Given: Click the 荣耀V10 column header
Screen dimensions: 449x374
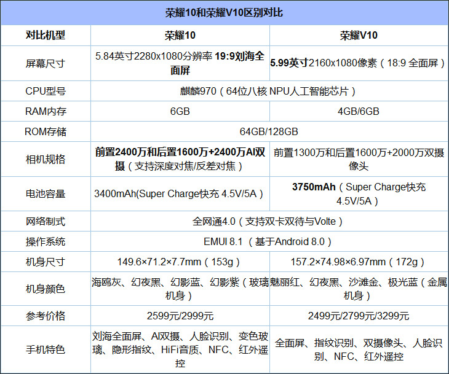Looking at the screenshot, I should pyautogui.click(x=359, y=35).
